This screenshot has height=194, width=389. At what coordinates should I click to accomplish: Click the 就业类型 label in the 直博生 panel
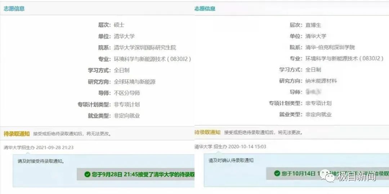pos(291,115)
